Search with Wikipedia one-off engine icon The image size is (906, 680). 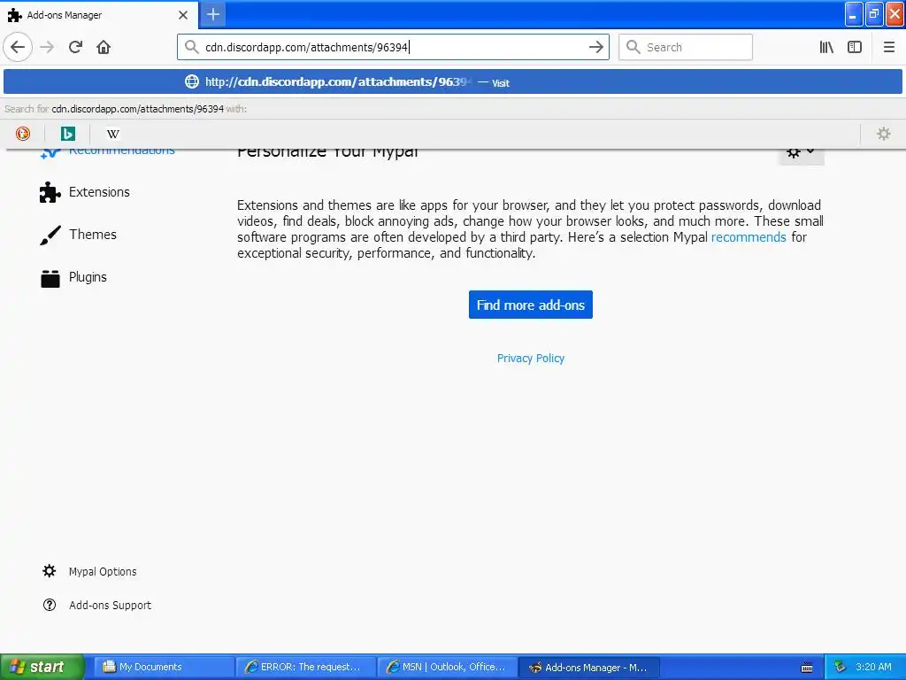pyautogui.click(x=112, y=134)
